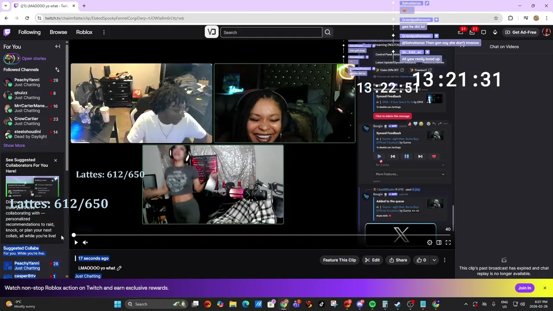Expand the reaction dropdown beside the like

pyautogui.click(x=434, y=260)
